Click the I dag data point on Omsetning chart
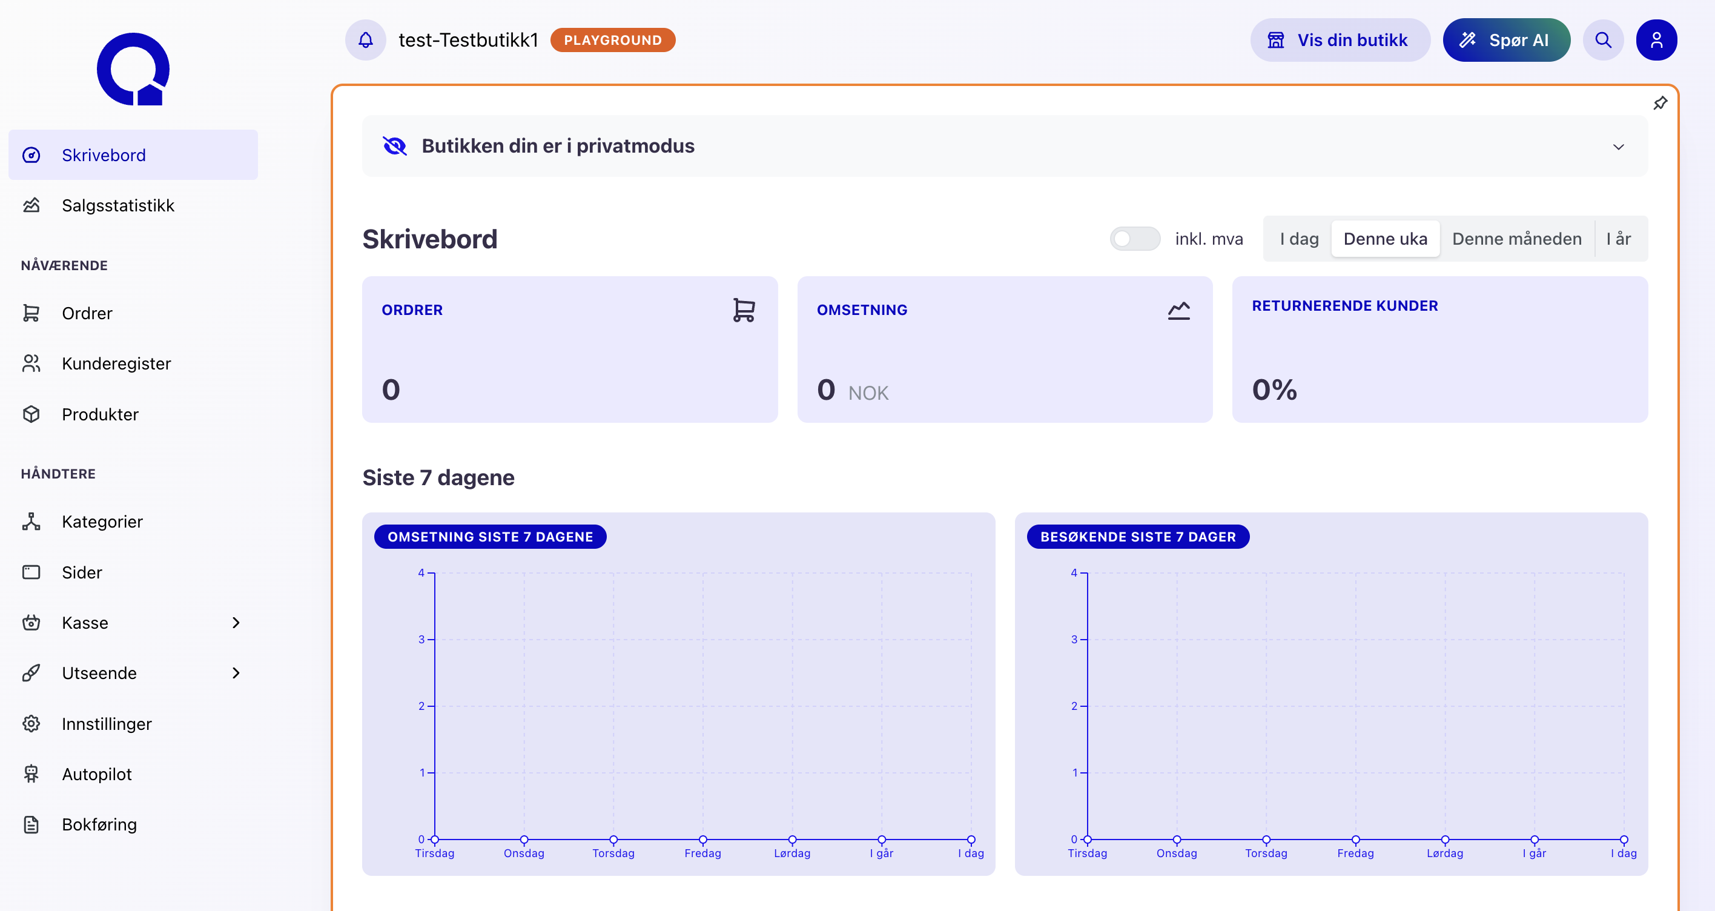Image resolution: width=1715 pixels, height=911 pixels. pyautogui.click(x=971, y=840)
